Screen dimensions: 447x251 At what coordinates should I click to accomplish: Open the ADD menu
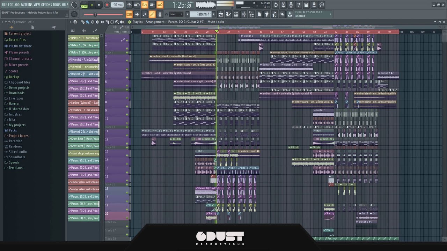[17, 5]
